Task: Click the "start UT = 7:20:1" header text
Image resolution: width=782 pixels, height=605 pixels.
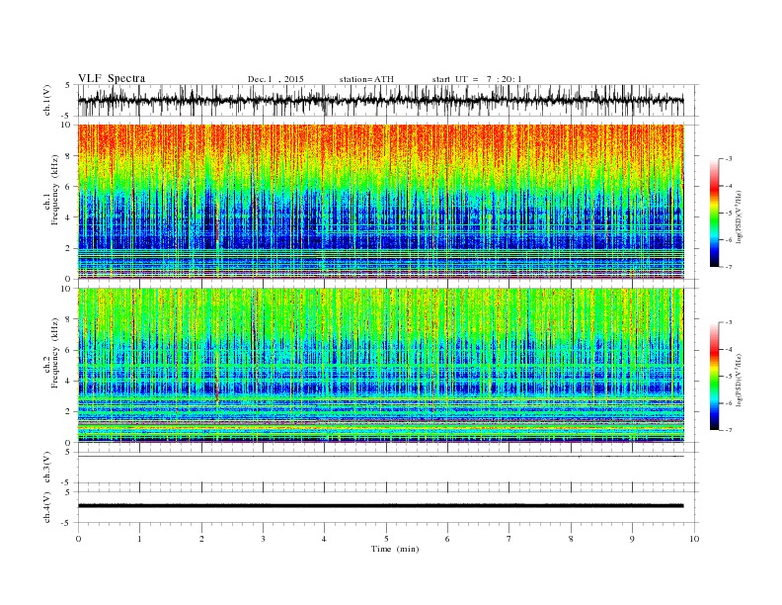Action: [477, 79]
